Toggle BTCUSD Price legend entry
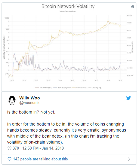This screenshot has width=139, height=167. [x=79, y=88]
